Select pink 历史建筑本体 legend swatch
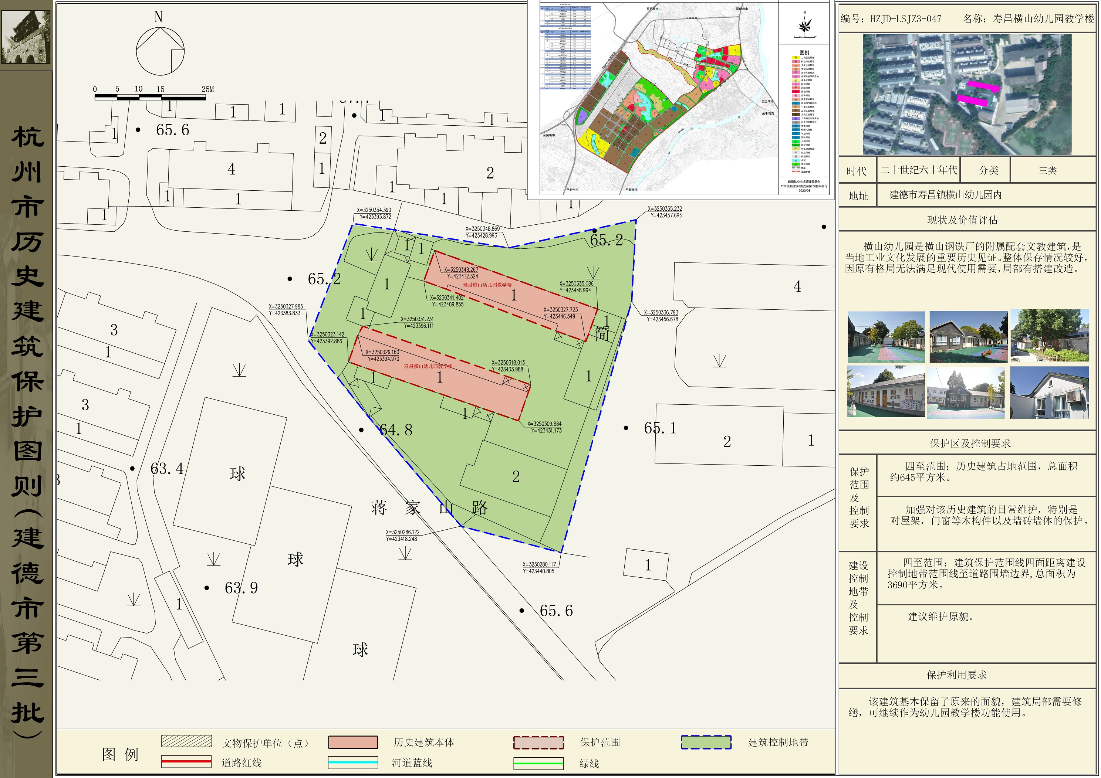Viewport: 1101px width, 778px height. 353,742
